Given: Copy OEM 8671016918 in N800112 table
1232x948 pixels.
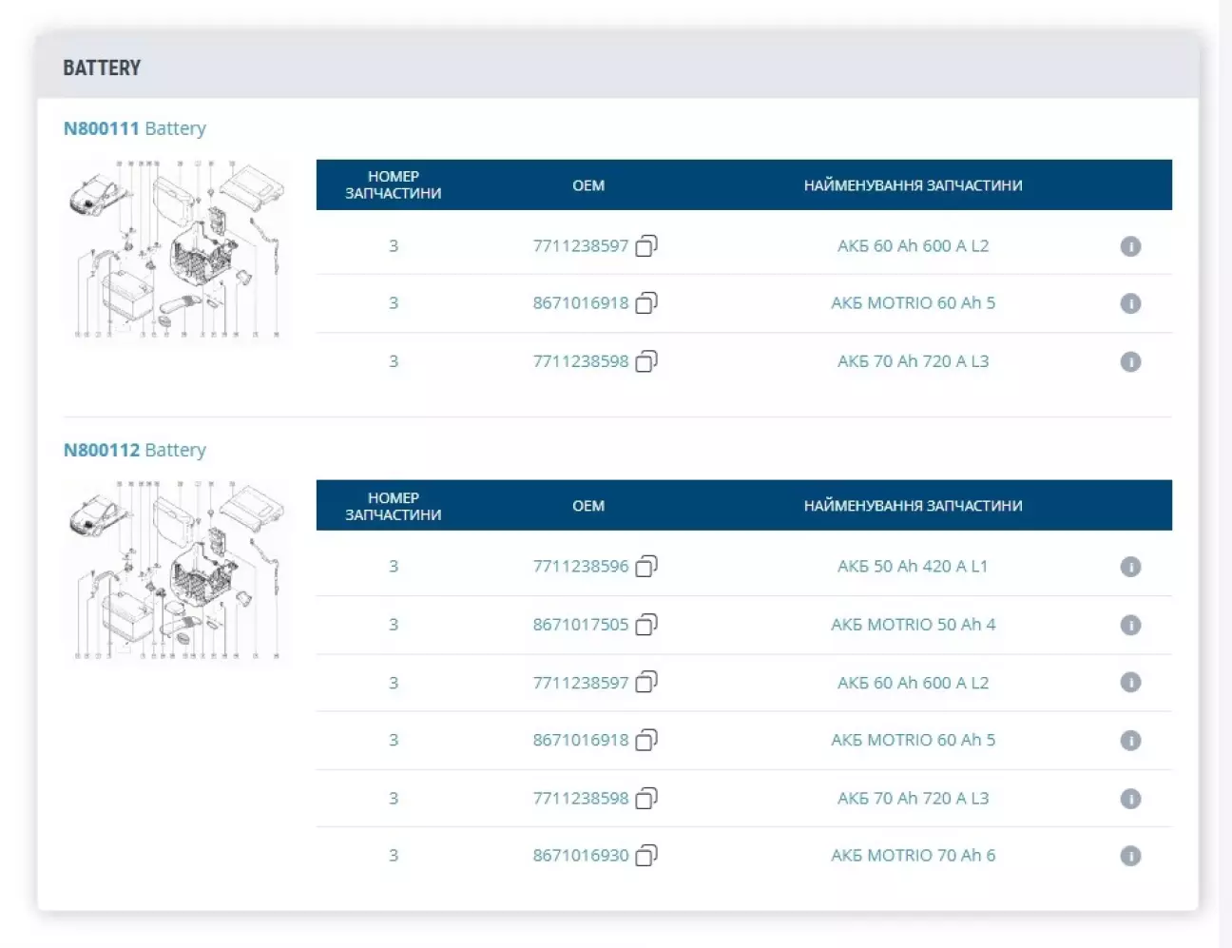Looking at the screenshot, I should [x=646, y=740].
